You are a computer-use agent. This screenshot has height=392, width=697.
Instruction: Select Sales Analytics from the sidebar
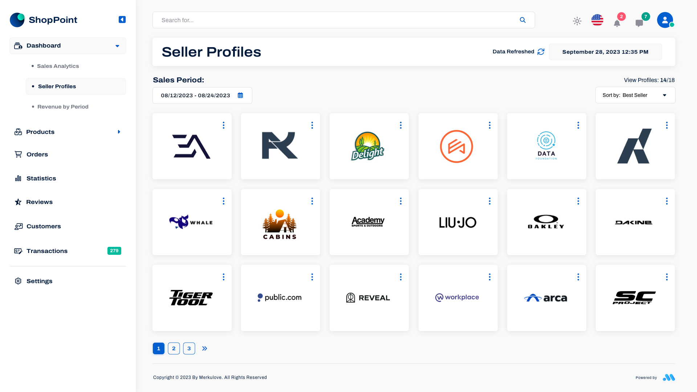click(x=58, y=66)
